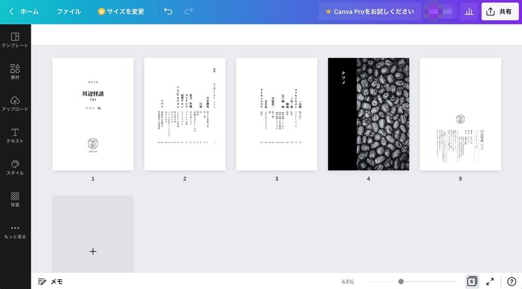Go back to ホーム
The width and height of the screenshot is (522, 289).
click(x=24, y=12)
